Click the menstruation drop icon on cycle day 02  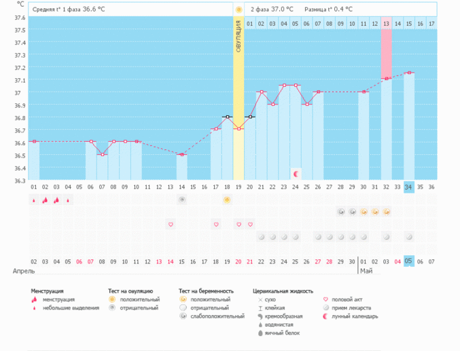(x=45, y=200)
